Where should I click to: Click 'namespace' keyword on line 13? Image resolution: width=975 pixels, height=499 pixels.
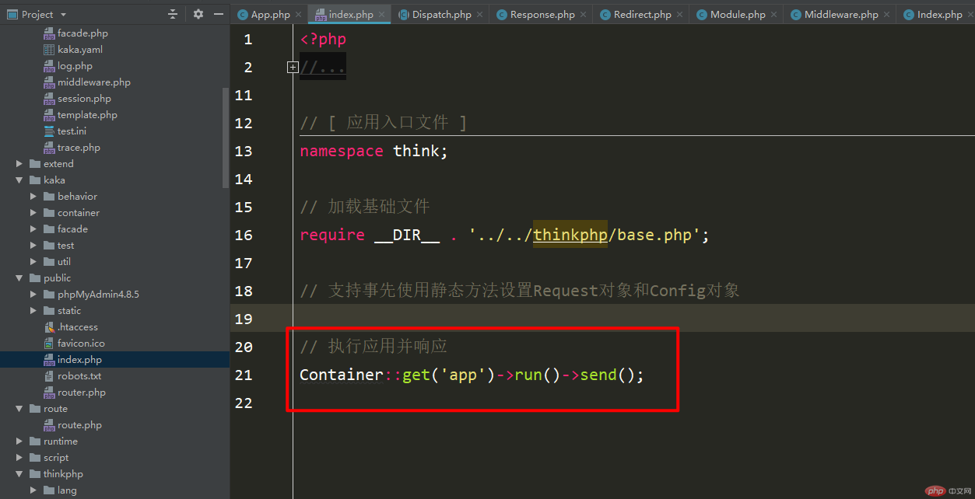click(x=342, y=151)
